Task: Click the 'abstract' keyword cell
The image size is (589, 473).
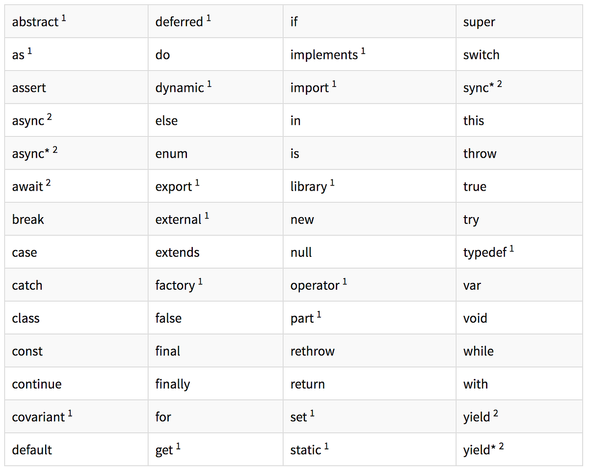Action: tap(76, 21)
